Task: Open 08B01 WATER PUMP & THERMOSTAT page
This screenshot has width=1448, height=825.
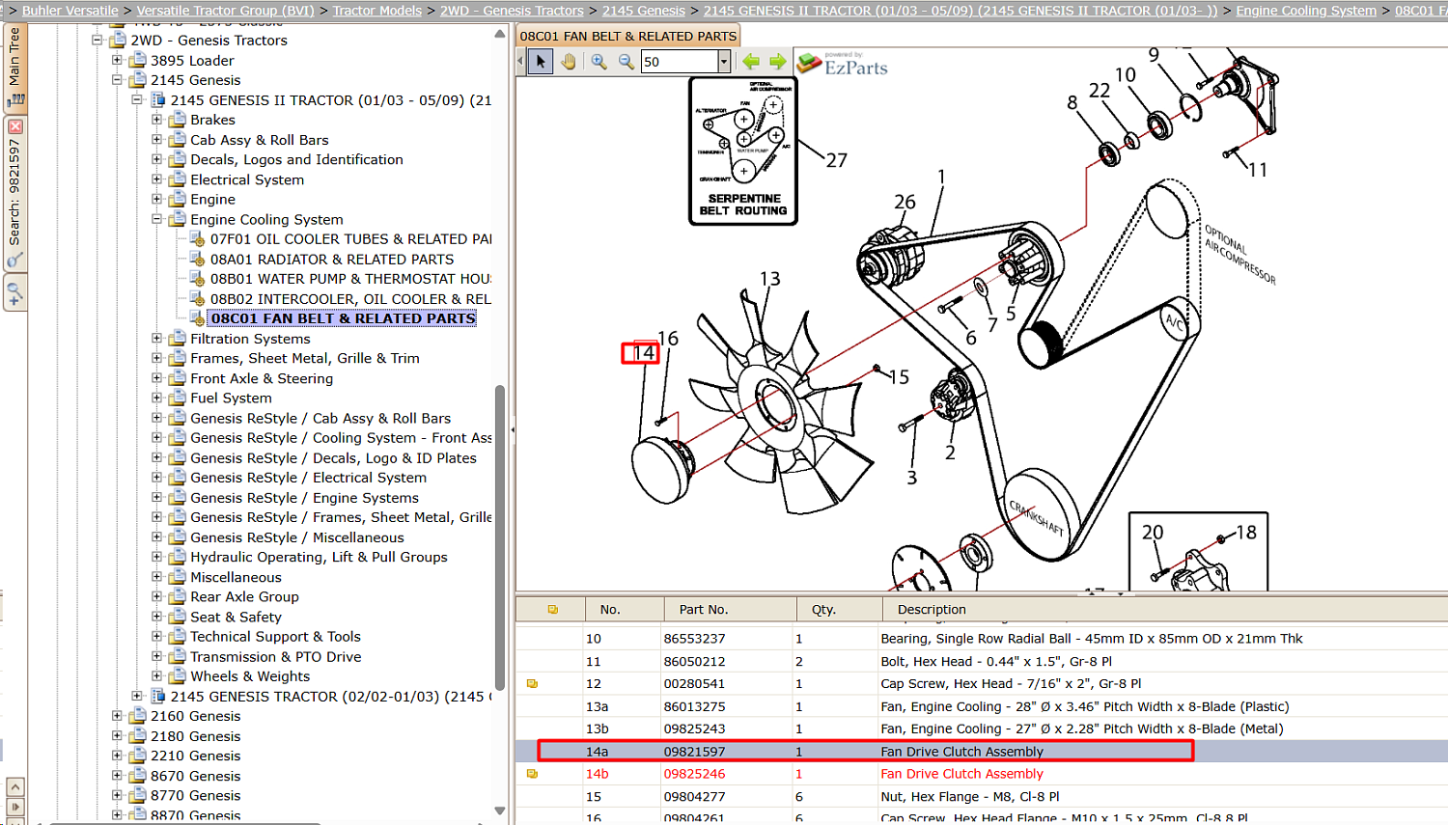Action: coord(351,279)
